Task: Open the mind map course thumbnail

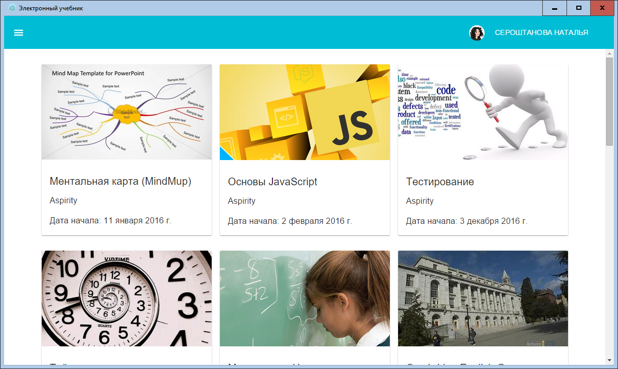Action: pos(127,112)
